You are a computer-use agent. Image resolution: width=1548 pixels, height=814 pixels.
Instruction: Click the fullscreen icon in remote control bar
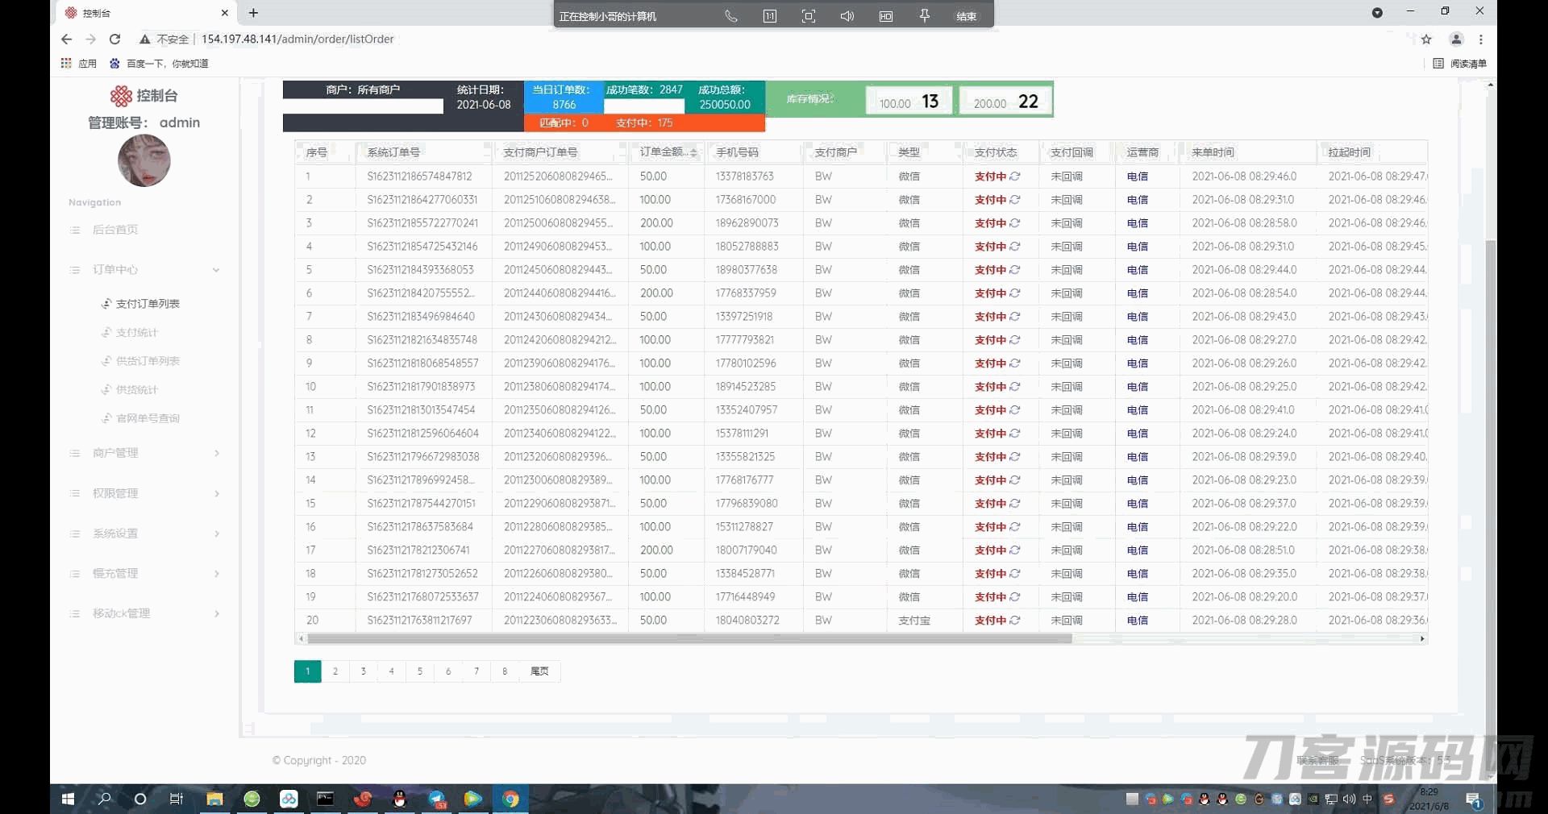click(x=808, y=16)
